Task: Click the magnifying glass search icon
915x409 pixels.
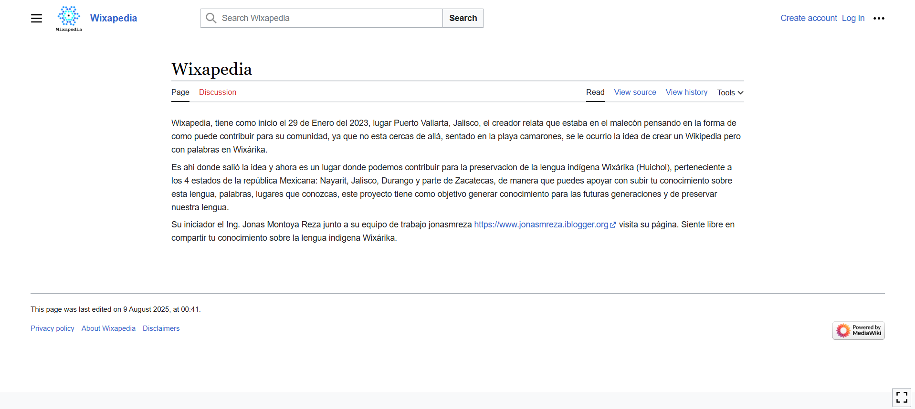Action: [x=211, y=18]
